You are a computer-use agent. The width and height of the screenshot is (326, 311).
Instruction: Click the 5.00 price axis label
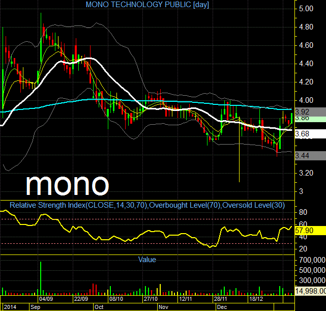coord(306,9)
